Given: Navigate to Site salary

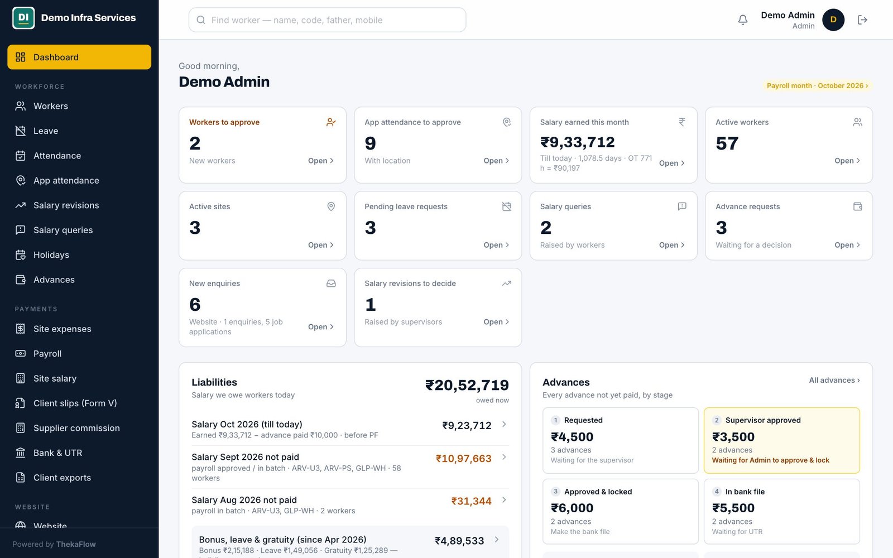Looking at the screenshot, I should (79, 378).
